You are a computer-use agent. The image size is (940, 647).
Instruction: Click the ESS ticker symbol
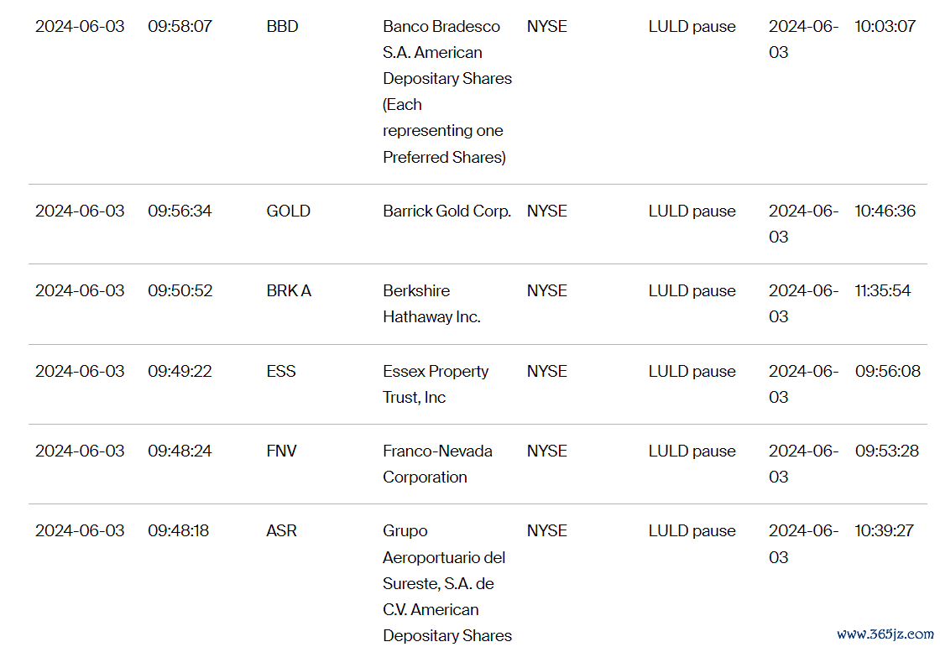[x=281, y=371]
